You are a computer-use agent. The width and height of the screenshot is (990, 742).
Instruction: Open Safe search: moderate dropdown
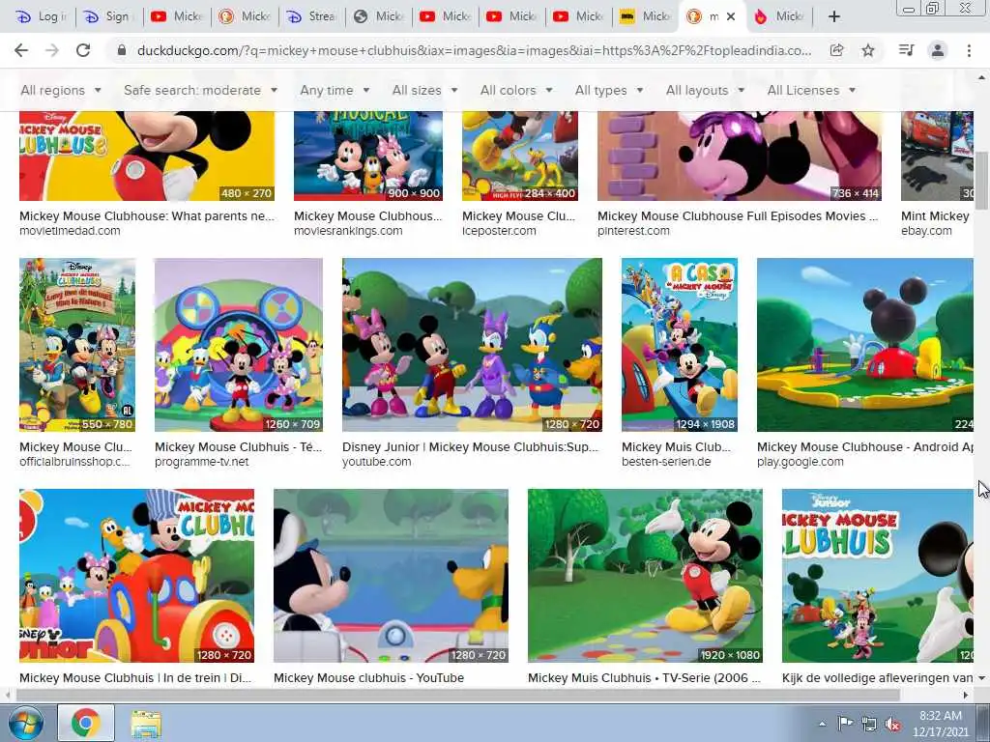[201, 90]
